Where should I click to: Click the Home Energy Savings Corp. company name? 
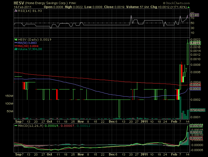pyautogui.click(x=46, y=3)
